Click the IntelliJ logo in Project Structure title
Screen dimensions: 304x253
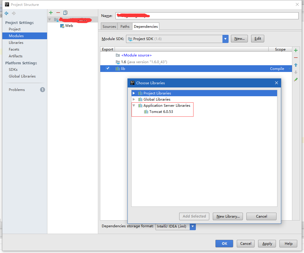(7, 4)
